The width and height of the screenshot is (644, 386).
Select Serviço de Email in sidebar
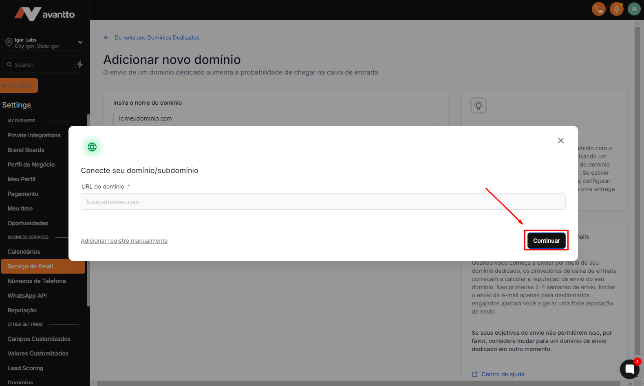pyautogui.click(x=43, y=266)
